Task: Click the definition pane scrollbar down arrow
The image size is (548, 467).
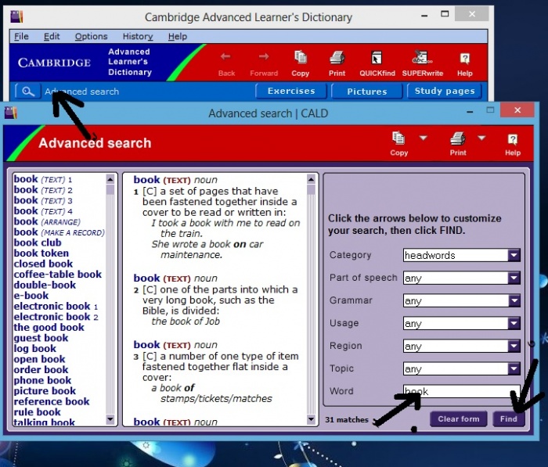Action: click(311, 419)
